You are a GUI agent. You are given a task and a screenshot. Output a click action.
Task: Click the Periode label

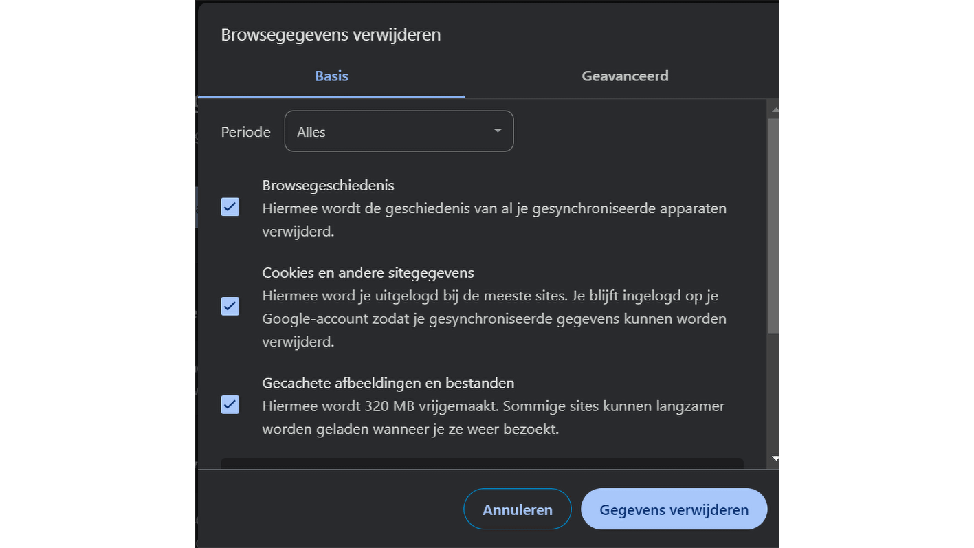(245, 132)
